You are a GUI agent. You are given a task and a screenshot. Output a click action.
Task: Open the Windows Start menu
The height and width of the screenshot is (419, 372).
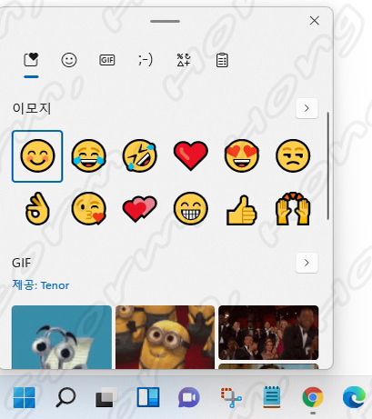[x=25, y=397]
